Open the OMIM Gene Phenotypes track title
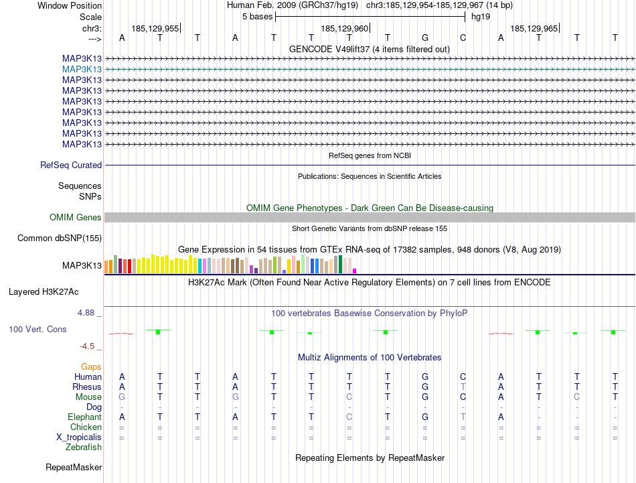The height and width of the screenshot is (483, 636). click(x=370, y=208)
